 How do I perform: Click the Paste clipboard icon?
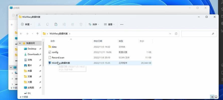[56, 24]
